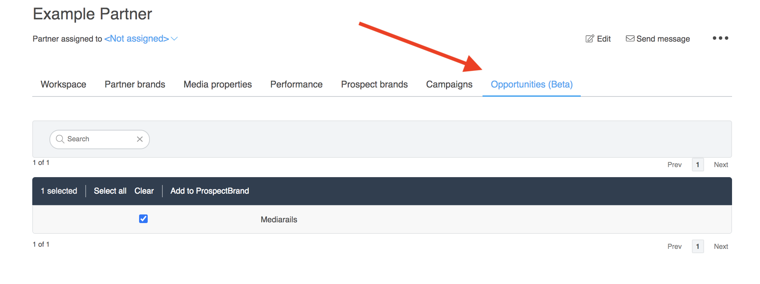Screen dimensions: 760x284
Task: Expand the Not assigned partner dropdown chevron
Action: tap(175, 39)
